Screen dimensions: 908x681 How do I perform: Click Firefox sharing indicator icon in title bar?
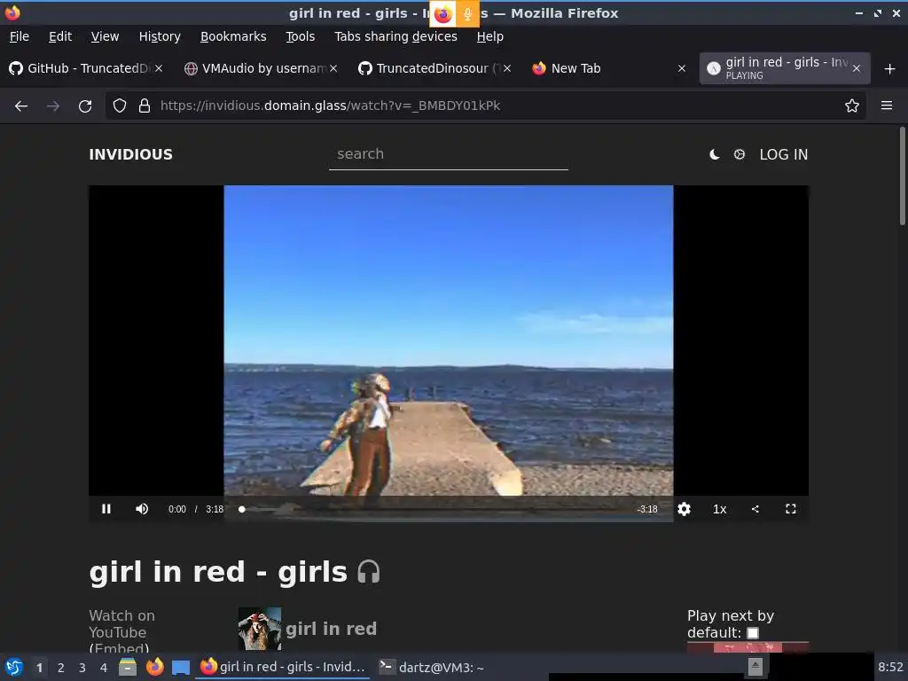tap(443, 14)
